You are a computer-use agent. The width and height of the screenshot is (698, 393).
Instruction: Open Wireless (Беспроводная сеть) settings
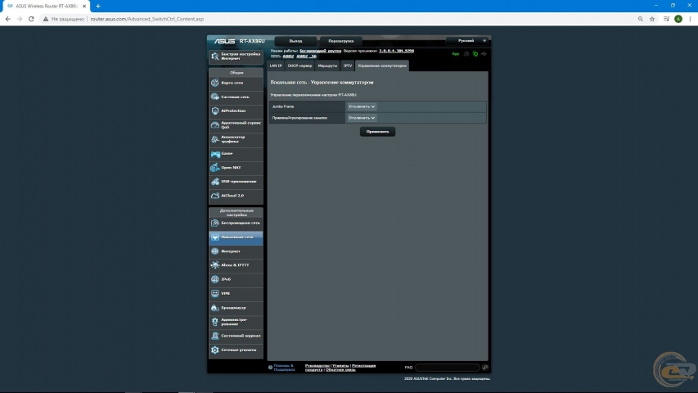[236, 223]
